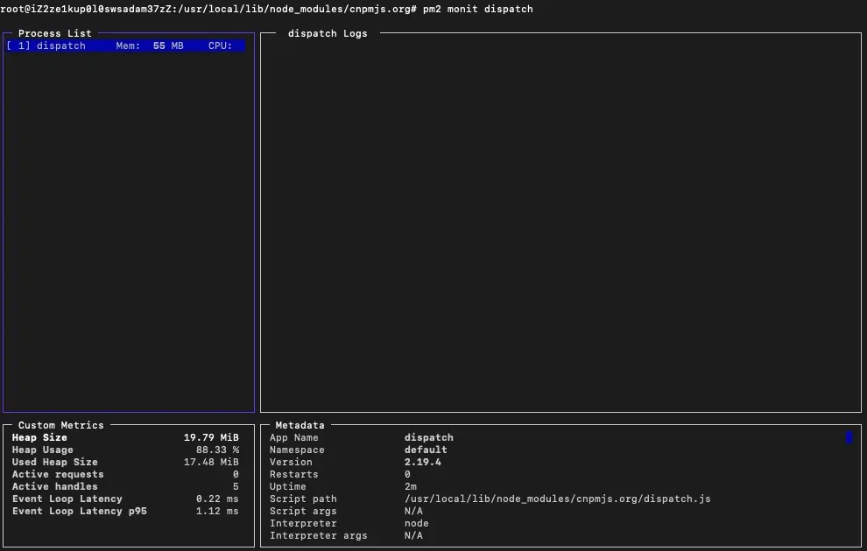Click the pm2 monit dispatch command text
This screenshot has height=551, width=867.
[x=478, y=9]
